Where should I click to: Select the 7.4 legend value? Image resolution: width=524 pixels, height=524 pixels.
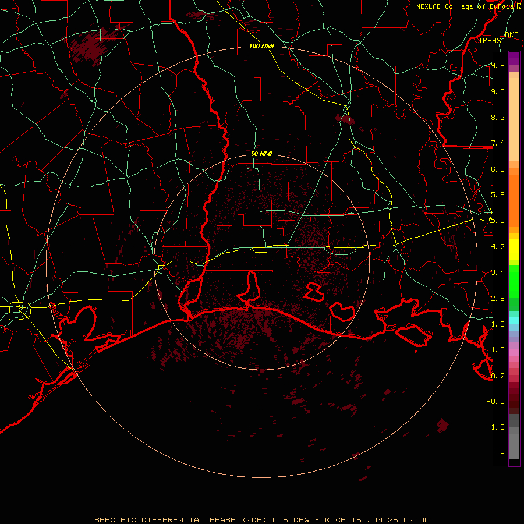(x=498, y=143)
